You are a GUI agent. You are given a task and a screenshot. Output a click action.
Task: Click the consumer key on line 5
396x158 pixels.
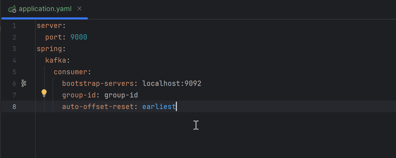(x=70, y=72)
